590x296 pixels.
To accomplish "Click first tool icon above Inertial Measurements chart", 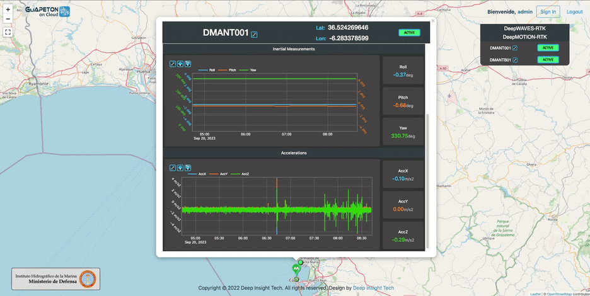I will click(173, 63).
